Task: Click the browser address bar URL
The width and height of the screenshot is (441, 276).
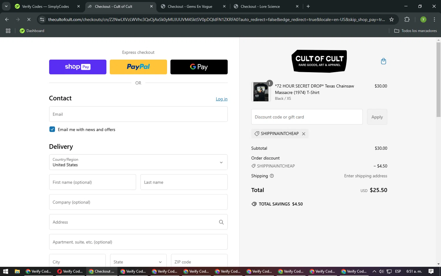Action: (216, 19)
